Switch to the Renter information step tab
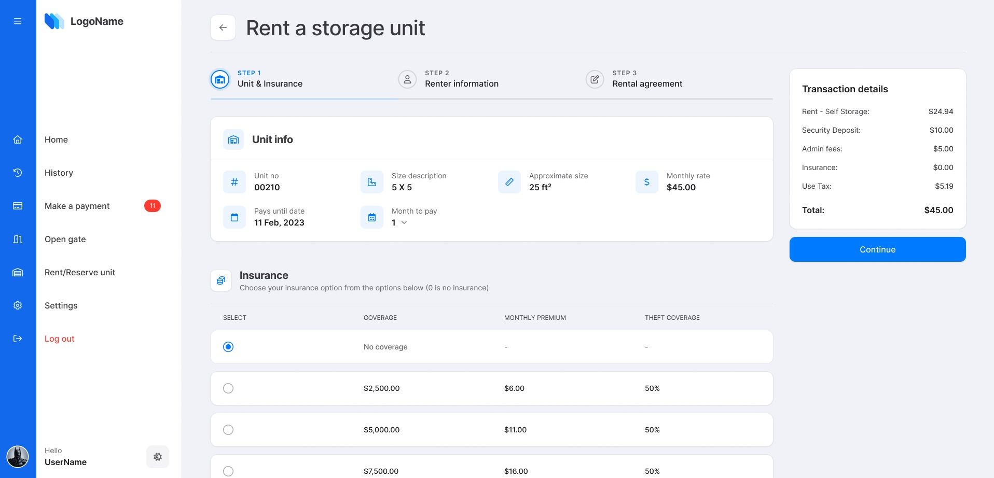 461,83
